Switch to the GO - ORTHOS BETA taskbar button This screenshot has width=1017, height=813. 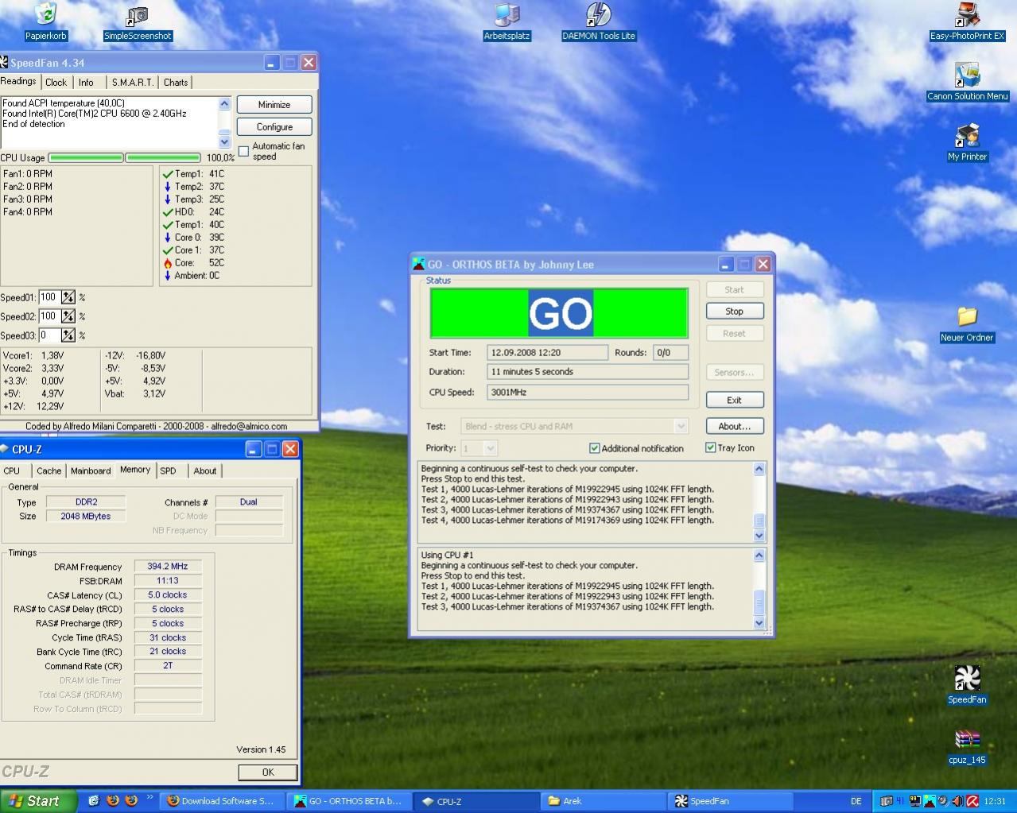pyautogui.click(x=350, y=801)
